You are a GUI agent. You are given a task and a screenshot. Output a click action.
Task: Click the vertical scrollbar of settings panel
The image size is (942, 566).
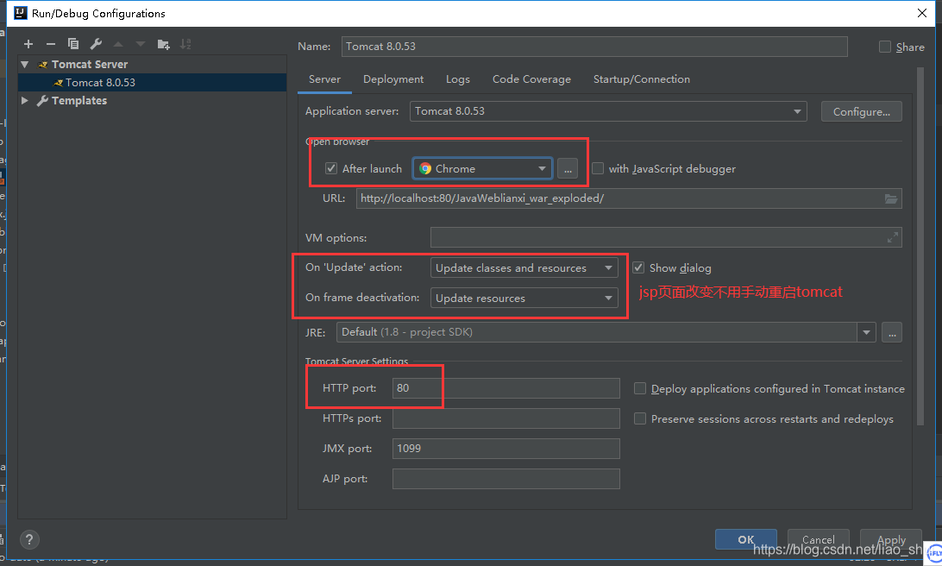click(920, 247)
